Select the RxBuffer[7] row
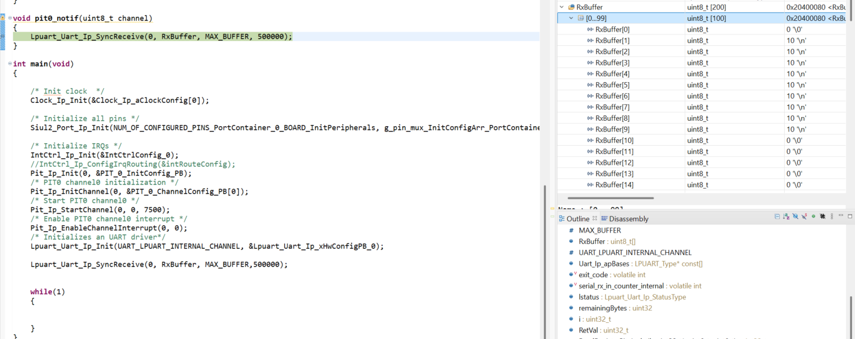Image resolution: width=855 pixels, height=339 pixels. (x=701, y=107)
